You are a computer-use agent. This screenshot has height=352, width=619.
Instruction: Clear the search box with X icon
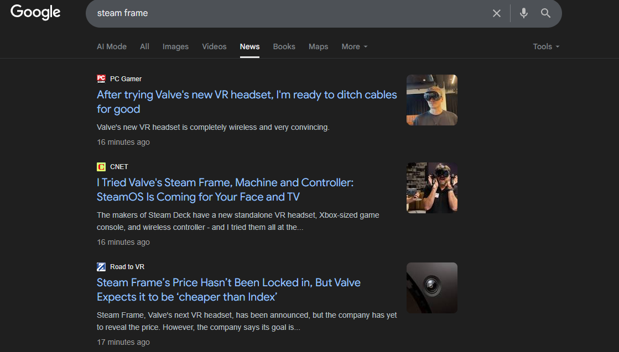[x=496, y=13]
